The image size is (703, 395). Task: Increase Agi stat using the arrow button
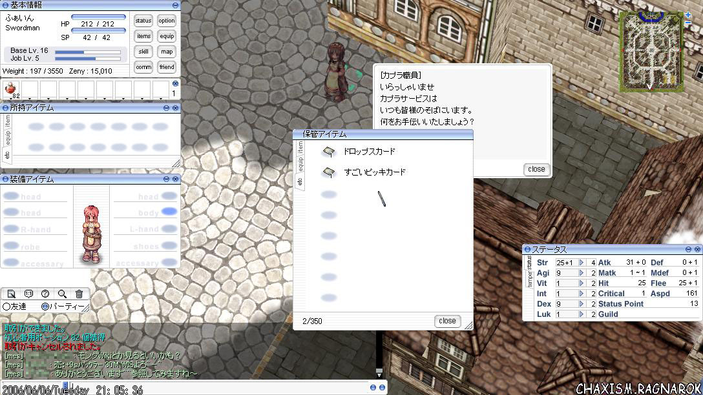(x=582, y=273)
